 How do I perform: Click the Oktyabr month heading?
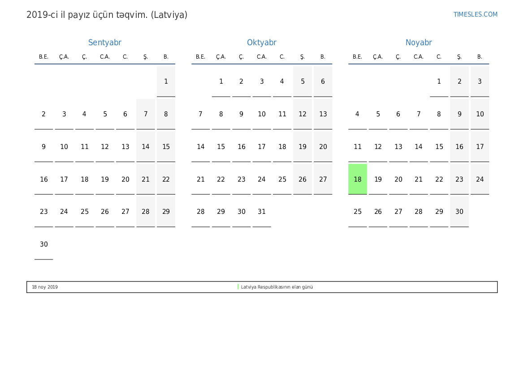[x=261, y=43]
